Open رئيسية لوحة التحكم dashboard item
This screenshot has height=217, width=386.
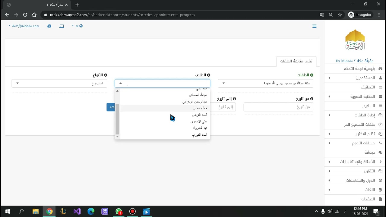pos(355,69)
